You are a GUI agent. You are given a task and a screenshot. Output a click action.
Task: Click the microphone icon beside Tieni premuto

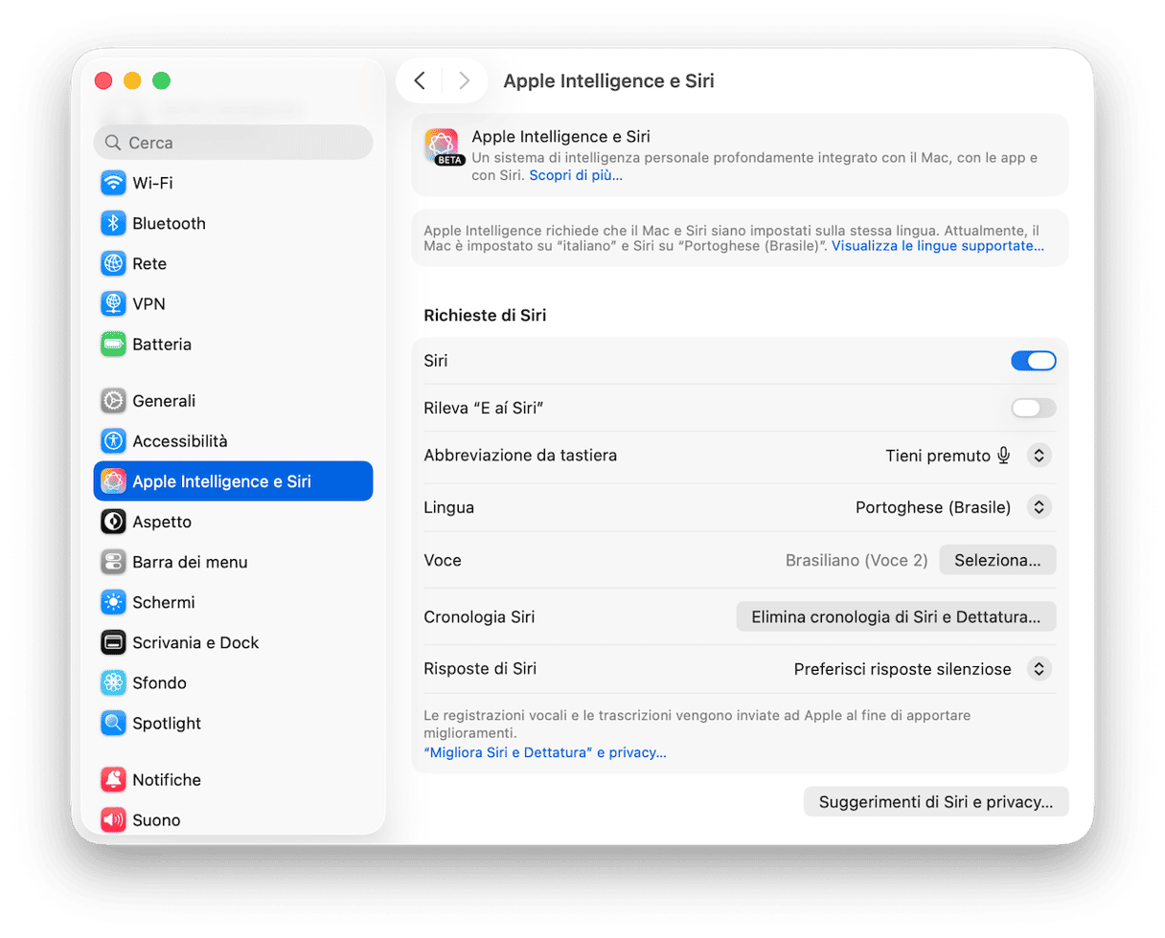tap(1003, 456)
